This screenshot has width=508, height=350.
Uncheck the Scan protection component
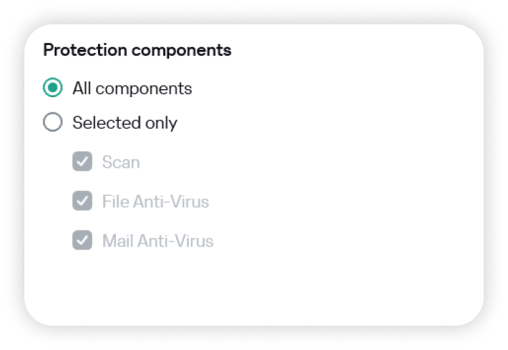click(82, 162)
